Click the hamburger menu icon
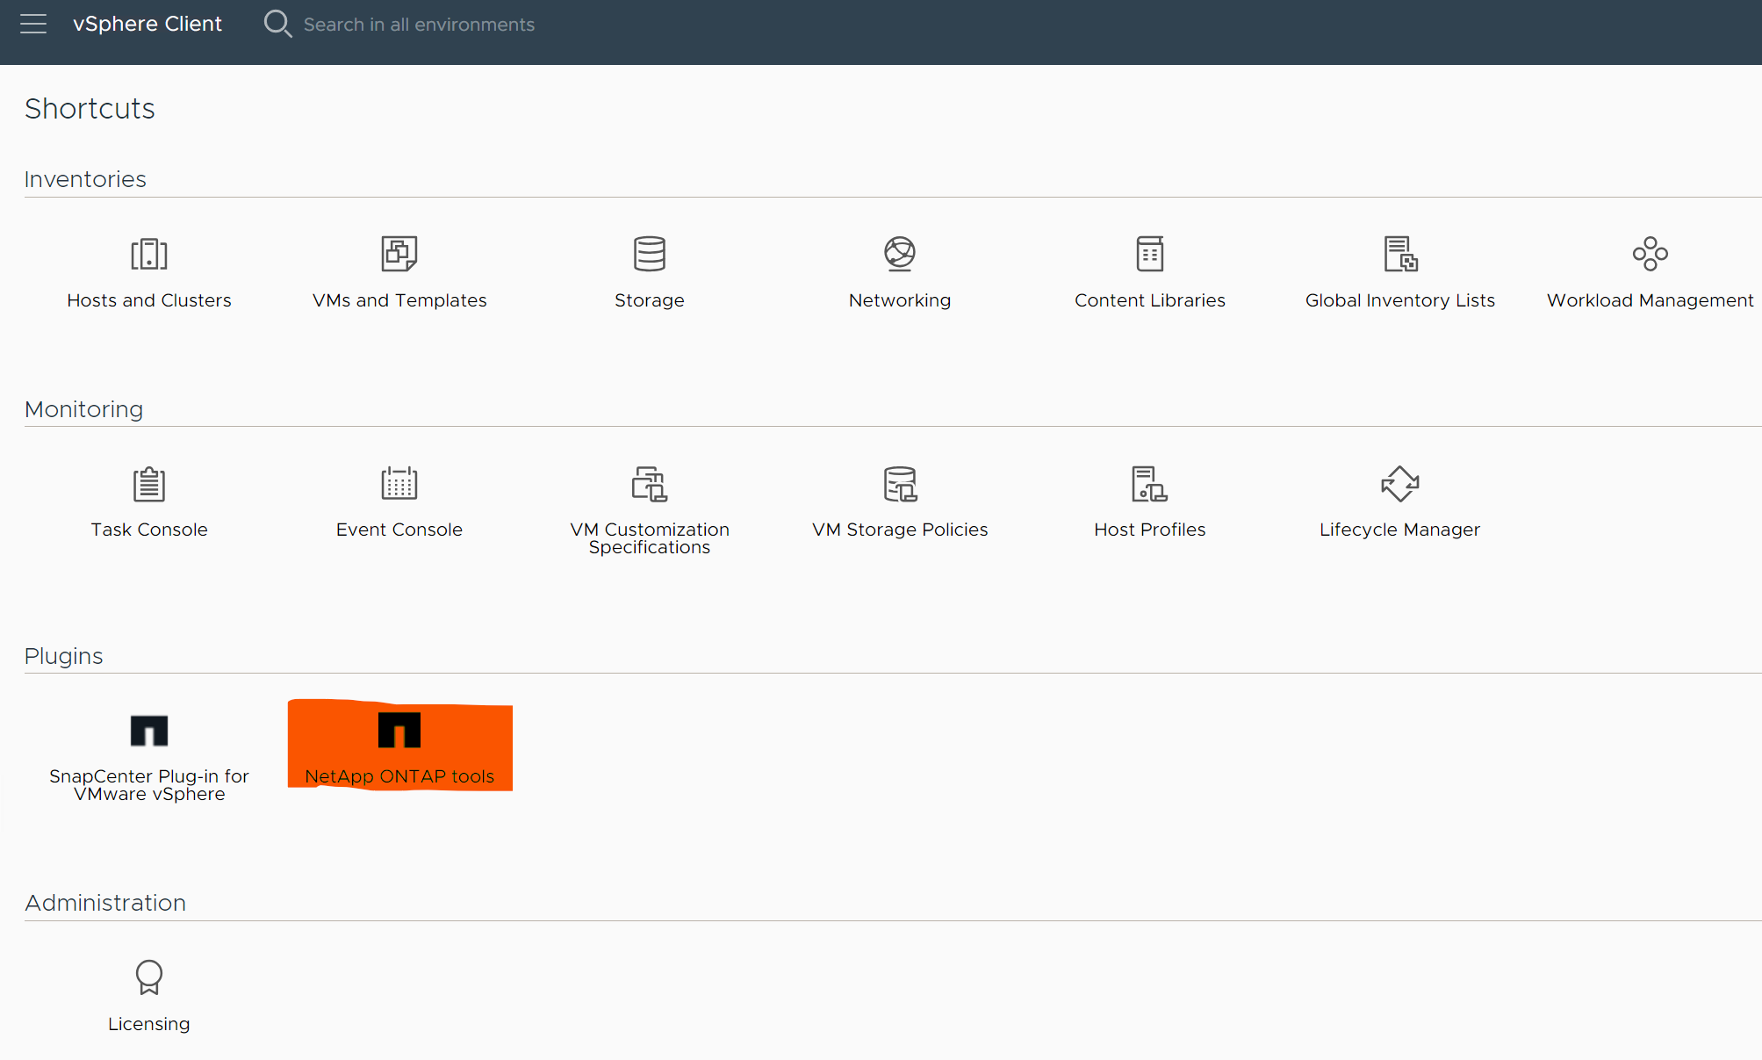1762x1060 pixels. tap(32, 23)
